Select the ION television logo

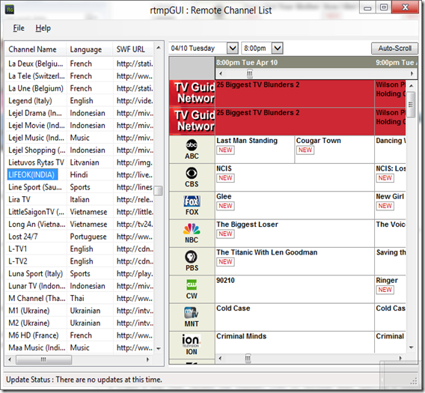coord(191,341)
